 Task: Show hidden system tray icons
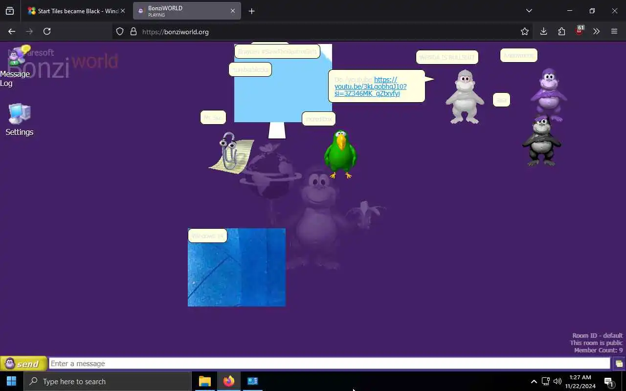(534, 381)
